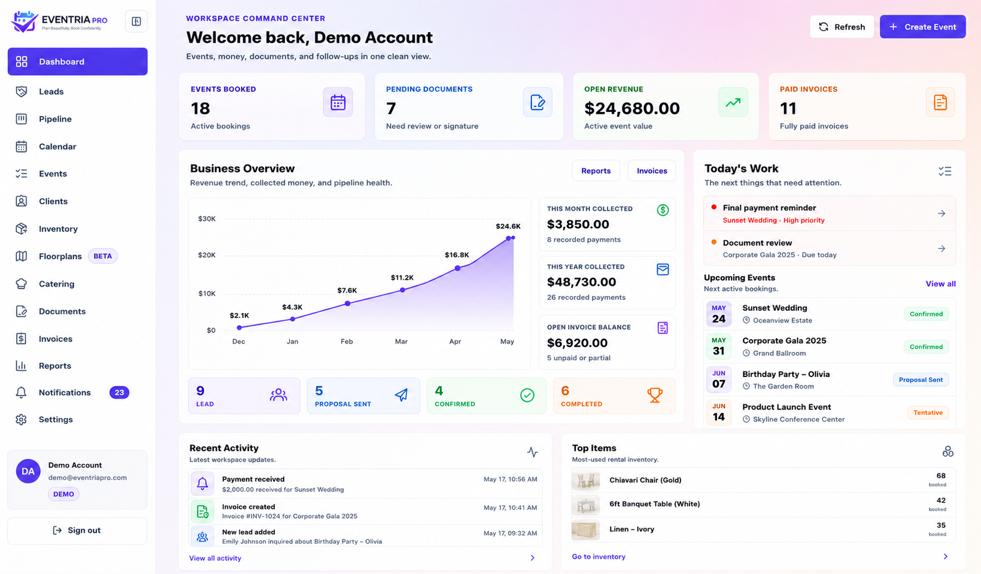This screenshot has height=574, width=981.
Task: Click the paper plane icon on Proposal Sent
Action: pos(402,395)
